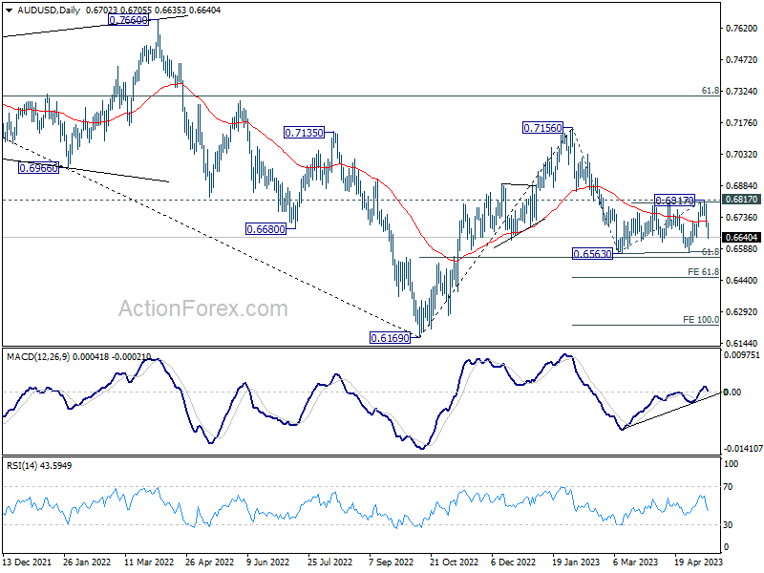This screenshot has height=573, width=764.
Task: Click the 0.66800 low label
Action: tap(266, 229)
